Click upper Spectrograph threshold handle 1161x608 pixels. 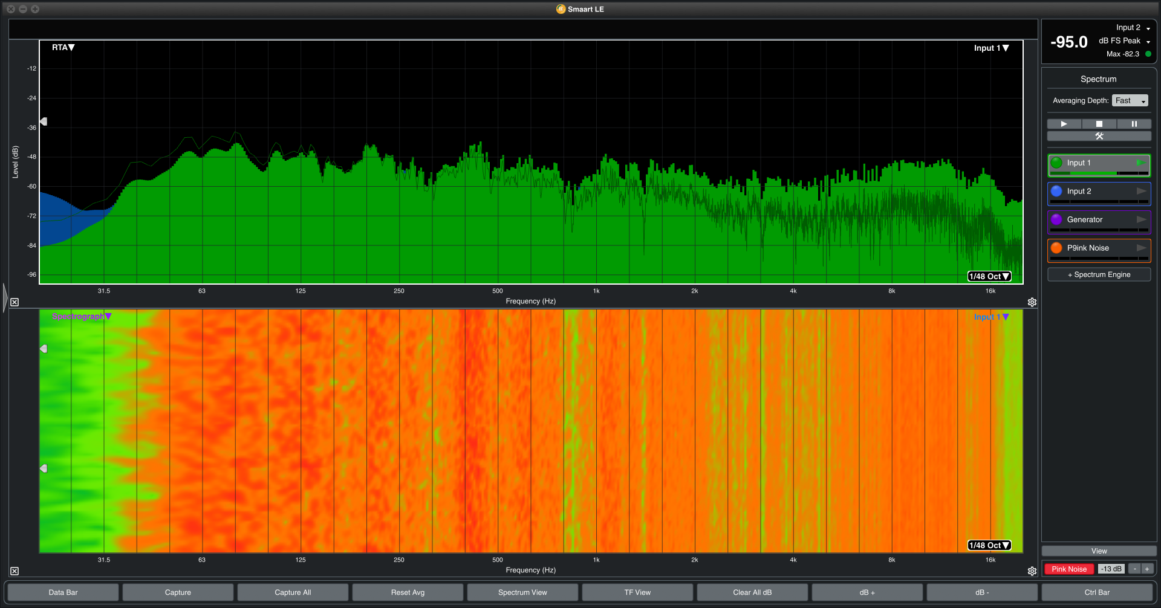coord(44,349)
